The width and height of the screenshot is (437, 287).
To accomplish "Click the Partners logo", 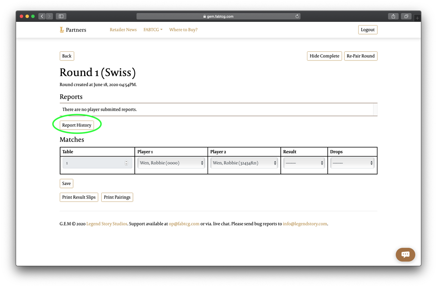I will pos(73,30).
